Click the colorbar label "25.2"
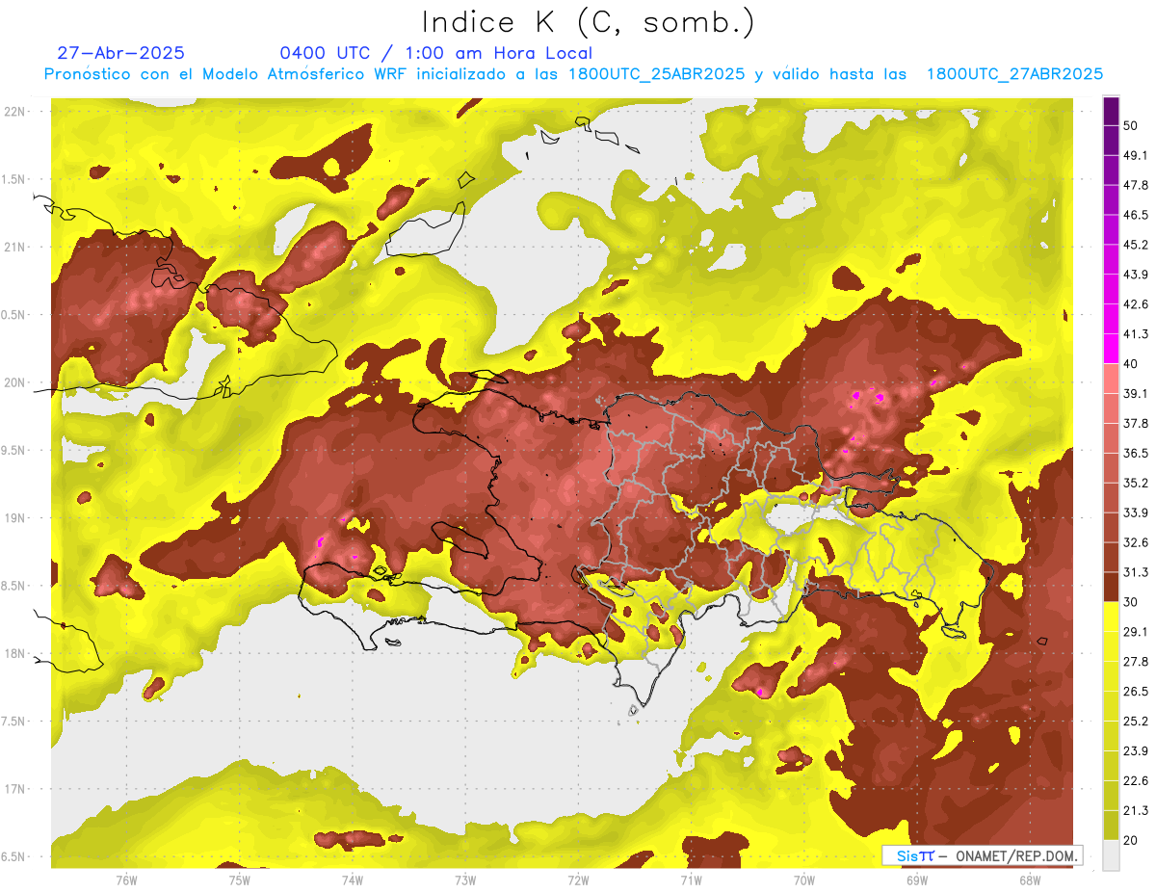The image size is (1156, 893). click(1136, 722)
